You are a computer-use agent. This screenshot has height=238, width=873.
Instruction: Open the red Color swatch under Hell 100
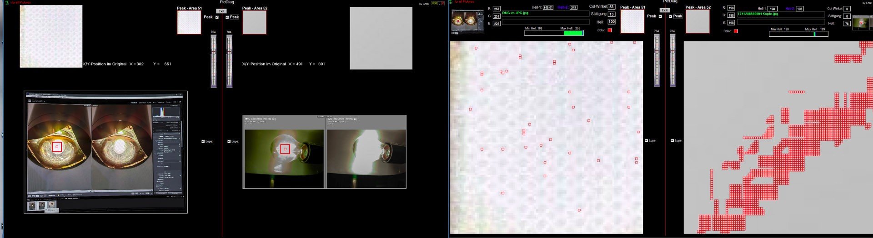(x=610, y=30)
